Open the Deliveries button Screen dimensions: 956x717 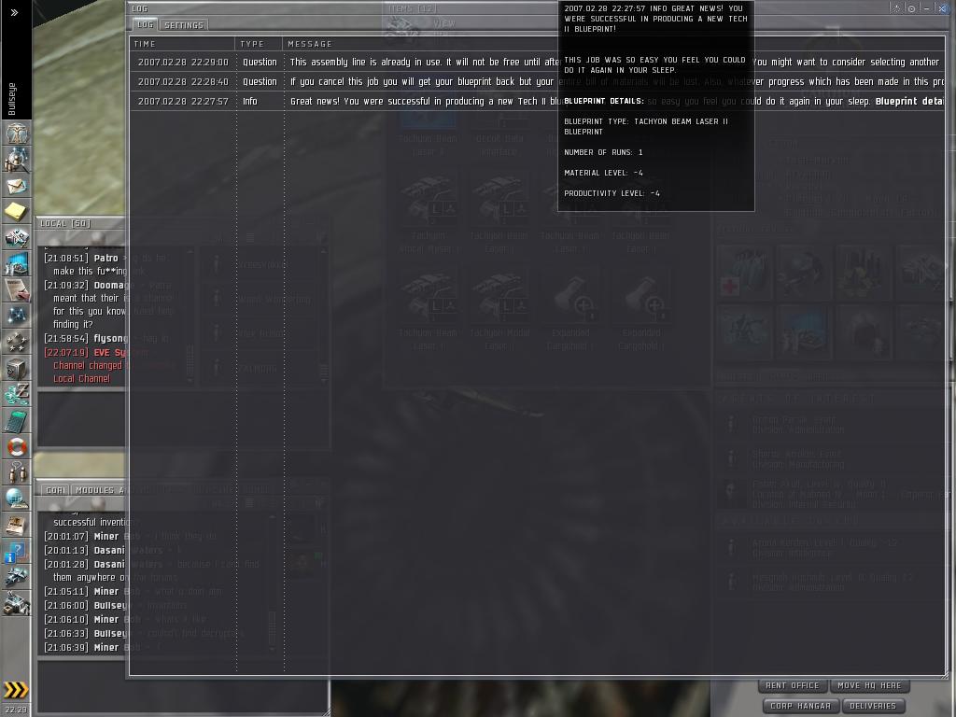point(873,706)
